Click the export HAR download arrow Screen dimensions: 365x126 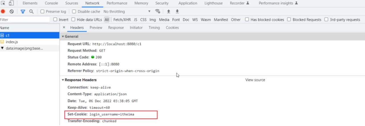point(177,12)
